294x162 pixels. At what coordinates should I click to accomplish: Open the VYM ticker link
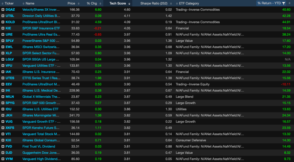tap(9, 159)
